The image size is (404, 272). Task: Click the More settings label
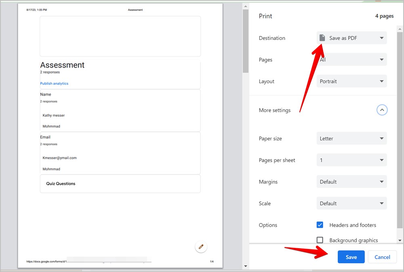pyautogui.click(x=275, y=110)
